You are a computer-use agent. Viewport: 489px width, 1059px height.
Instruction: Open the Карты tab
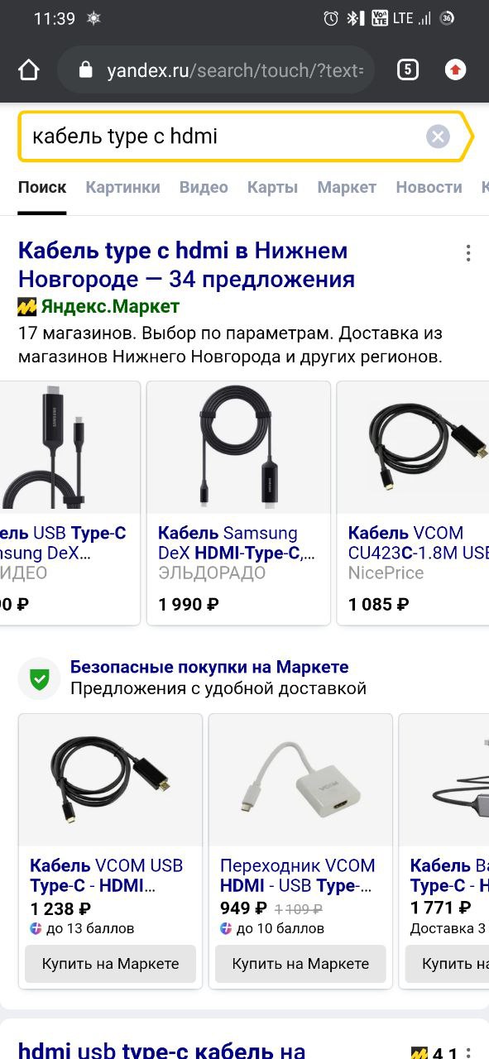(x=272, y=187)
